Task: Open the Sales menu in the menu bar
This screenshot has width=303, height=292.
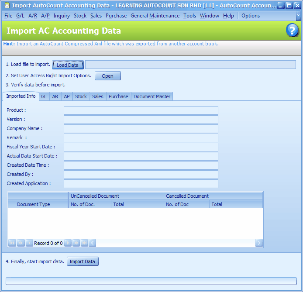Action: 96,16
